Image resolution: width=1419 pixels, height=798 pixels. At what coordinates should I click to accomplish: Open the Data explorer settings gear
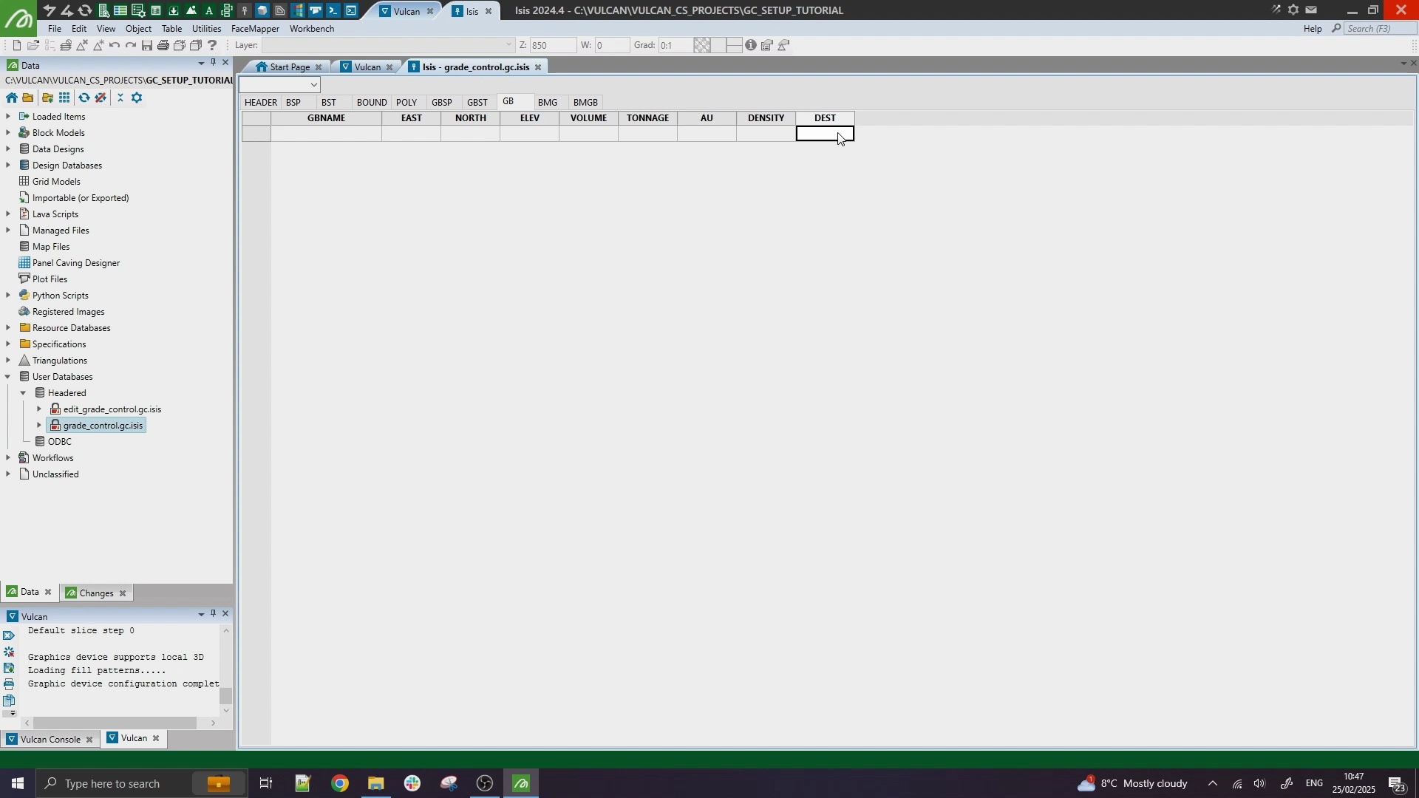137,98
